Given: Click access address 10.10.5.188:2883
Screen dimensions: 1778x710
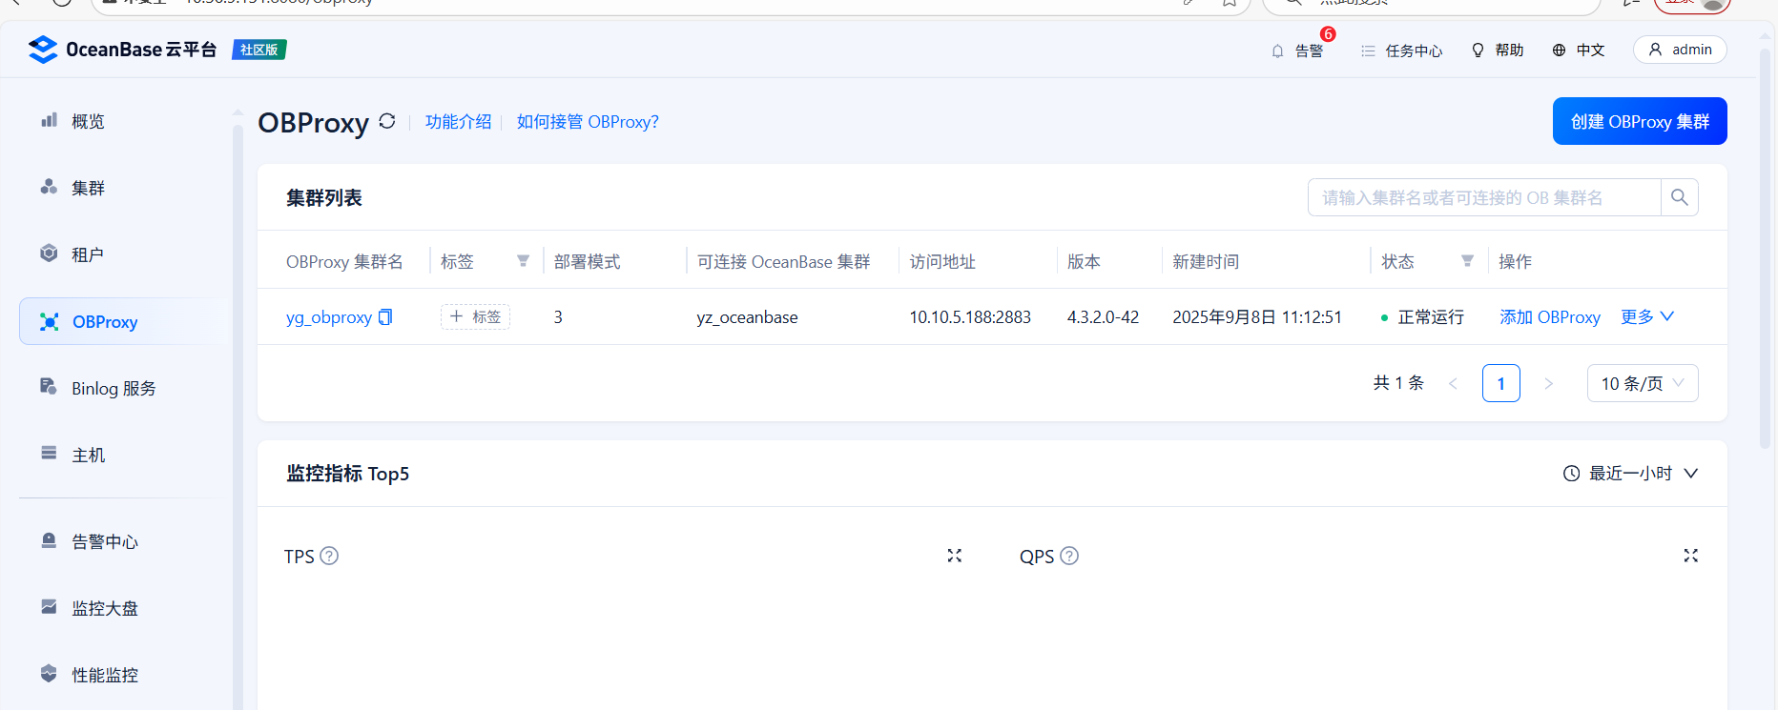Looking at the screenshot, I should tap(970, 317).
